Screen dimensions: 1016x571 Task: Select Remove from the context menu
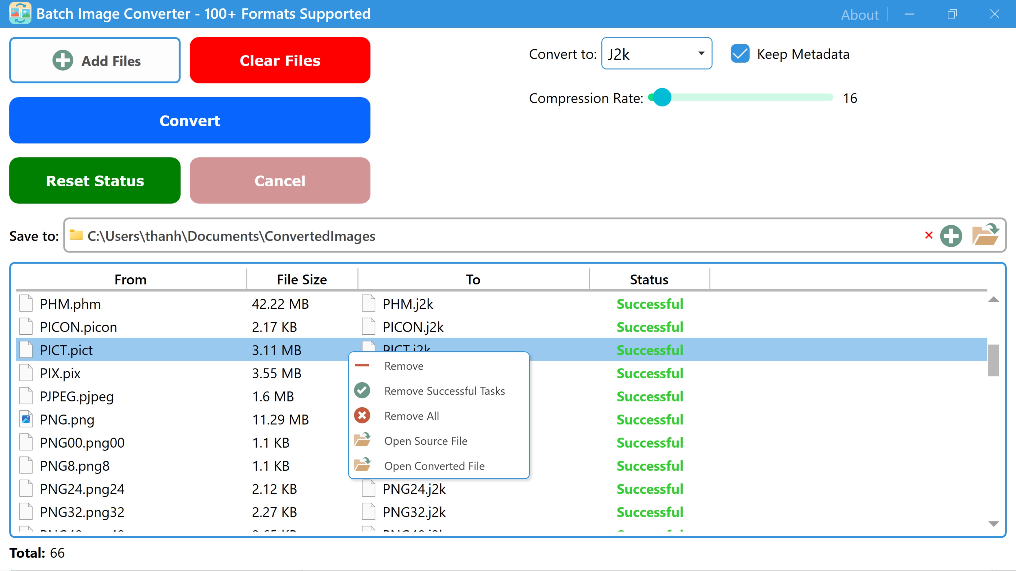pos(439,366)
